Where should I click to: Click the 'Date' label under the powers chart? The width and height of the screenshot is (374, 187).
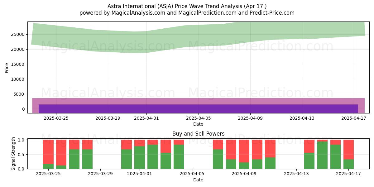(x=198, y=180)
